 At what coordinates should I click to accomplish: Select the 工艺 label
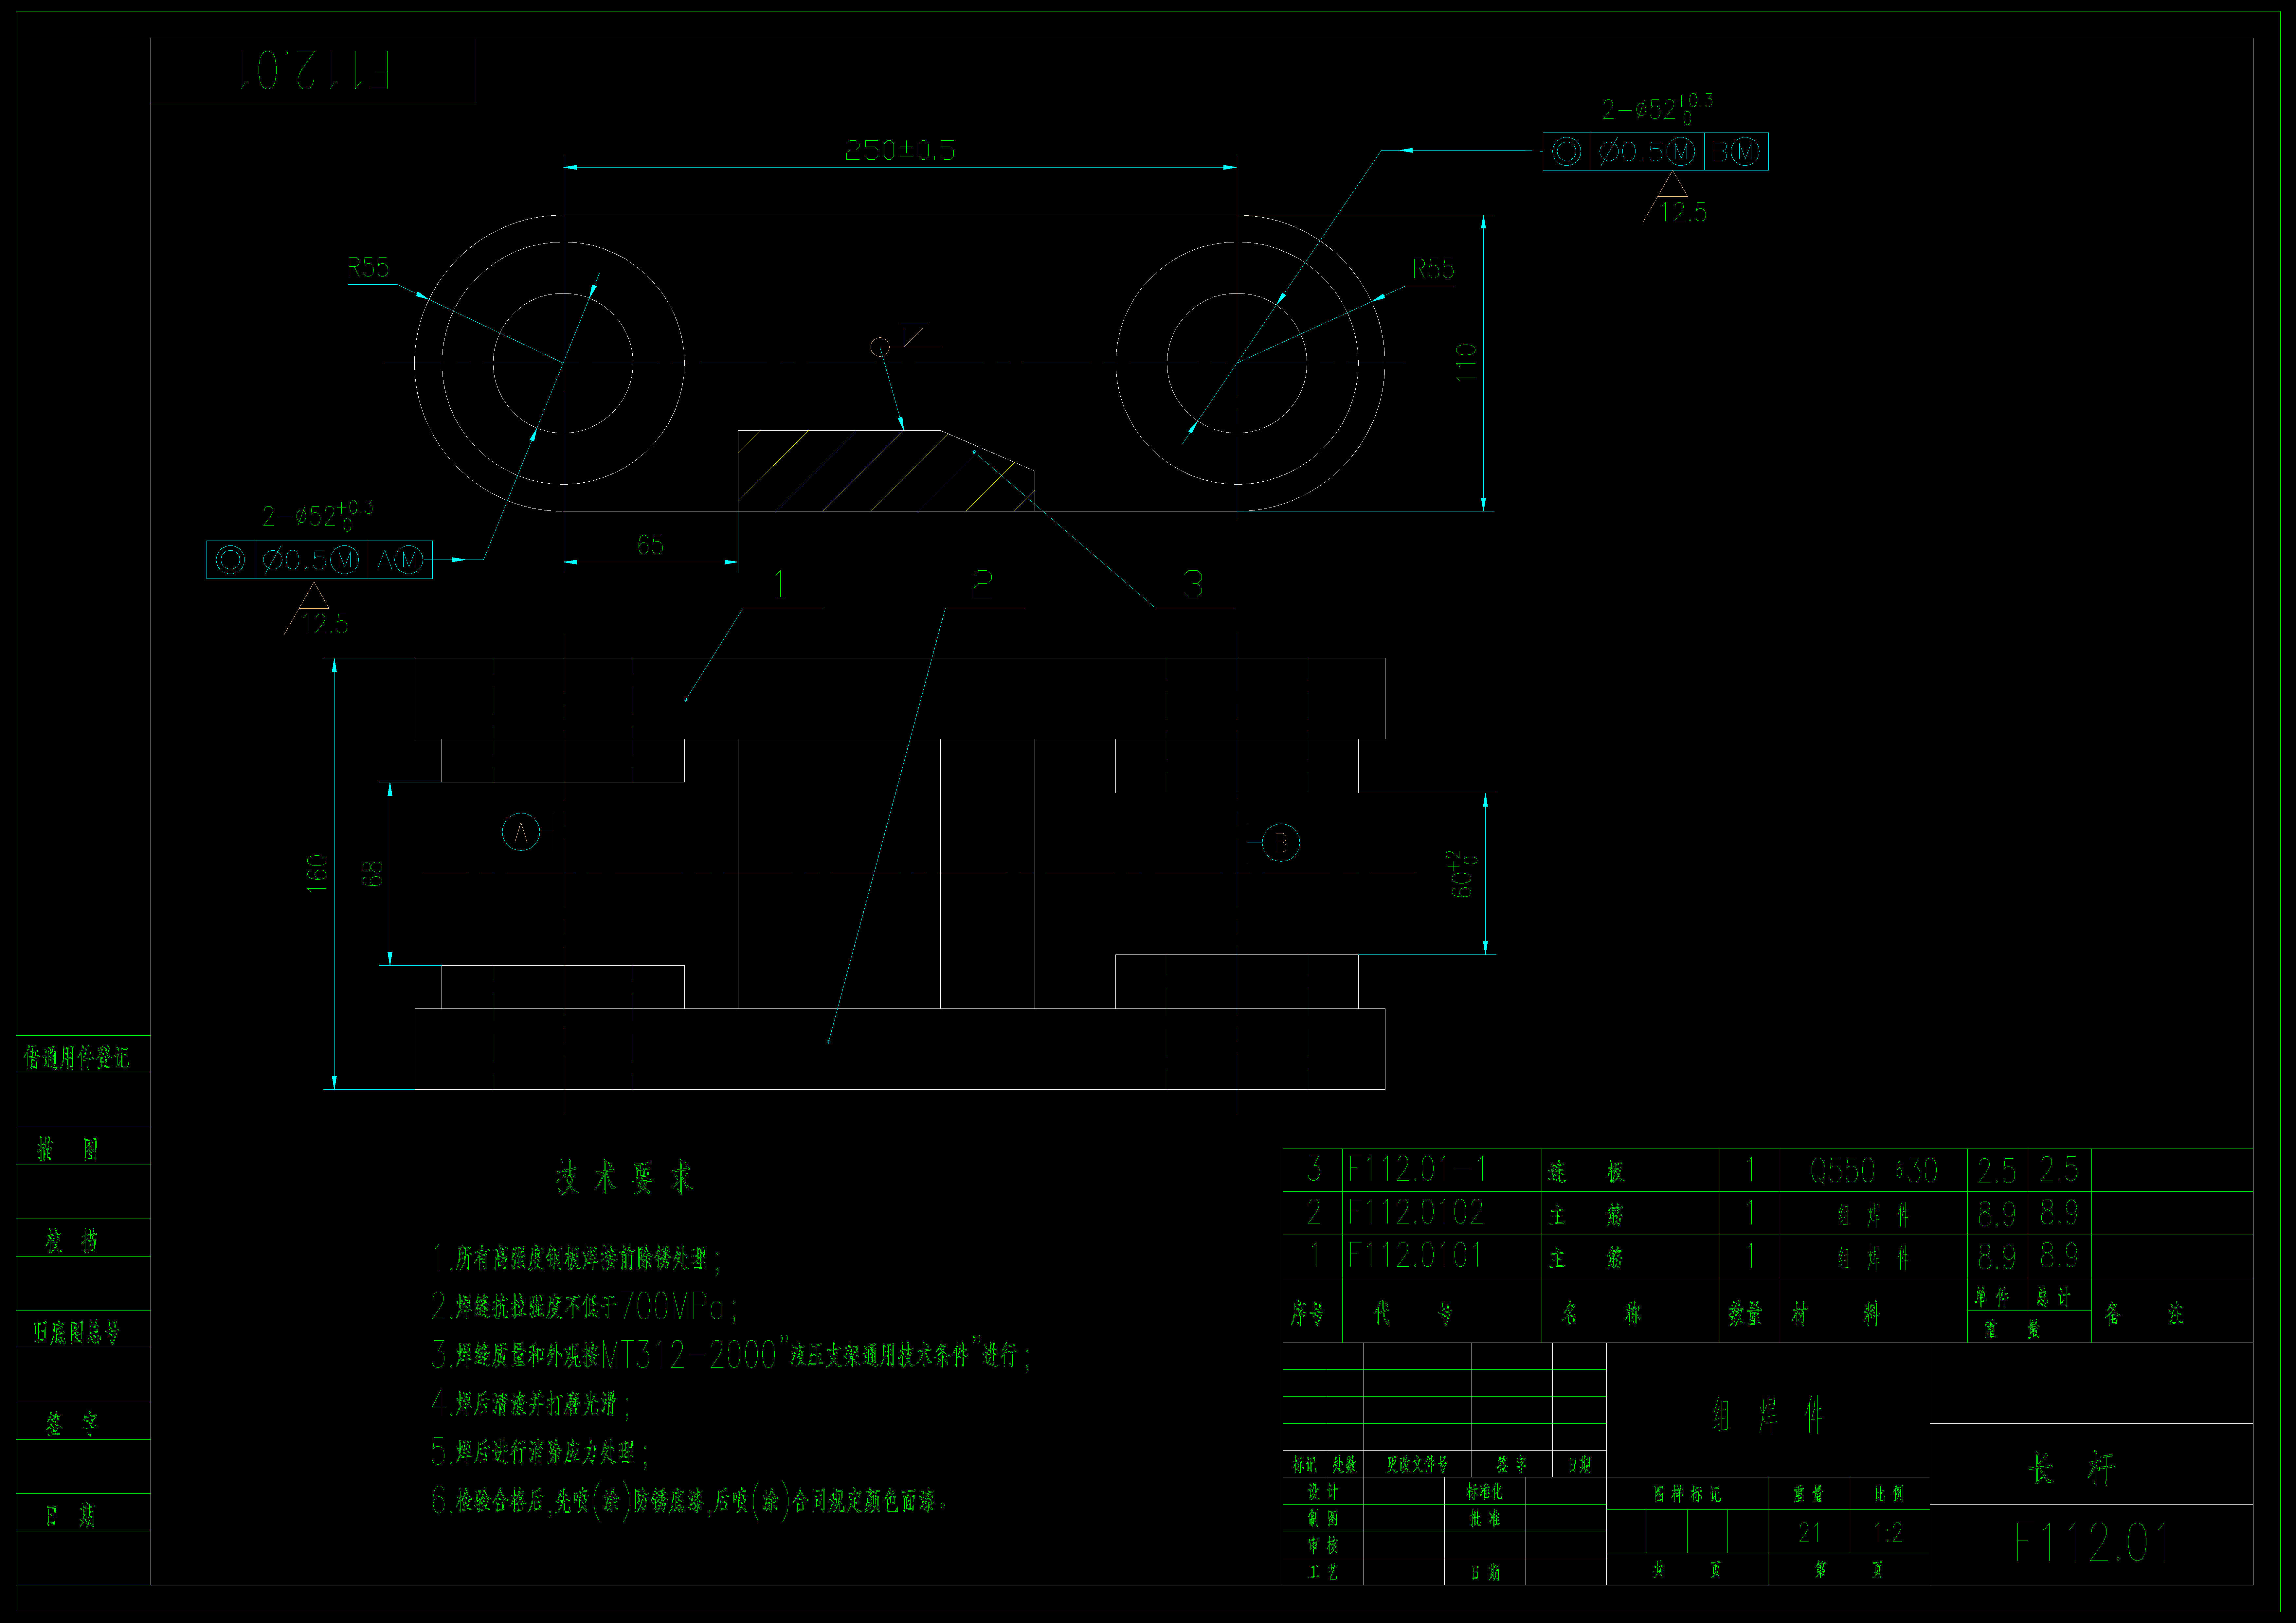pos(1323,1572)
